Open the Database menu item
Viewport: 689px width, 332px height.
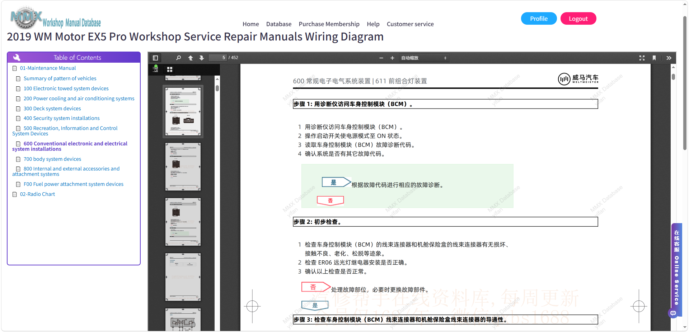pos(279,24)
